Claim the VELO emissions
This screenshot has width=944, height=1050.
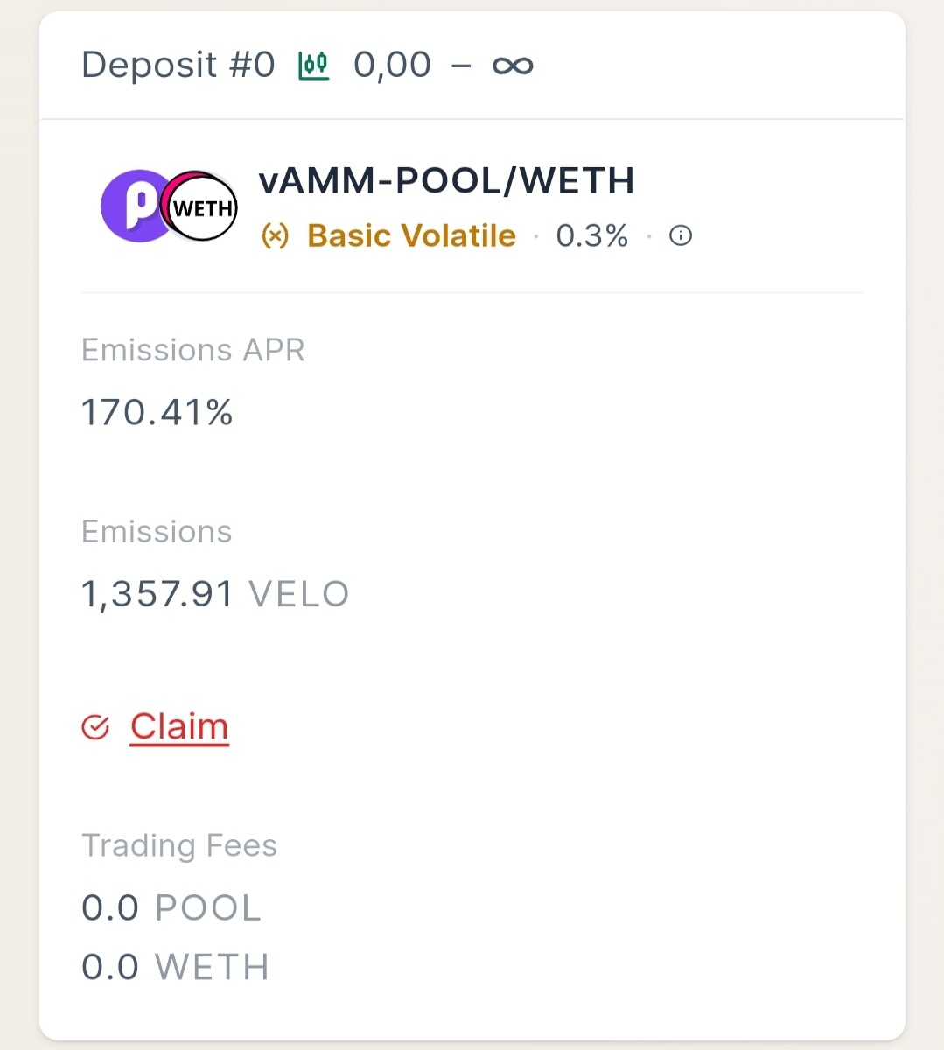pos(179,727)
